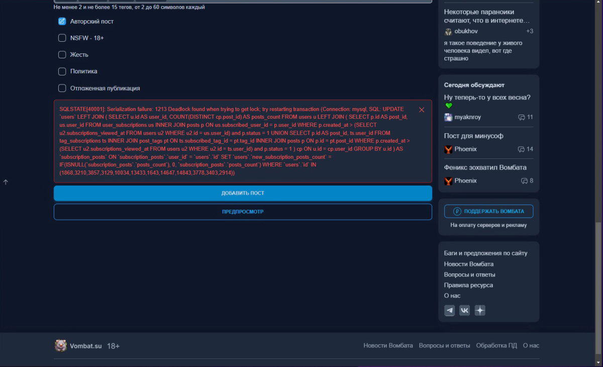The width and height of the screenshot is (603, 367).
Task: Tick the Жесть checkbox
Action: tap(62, 54)
